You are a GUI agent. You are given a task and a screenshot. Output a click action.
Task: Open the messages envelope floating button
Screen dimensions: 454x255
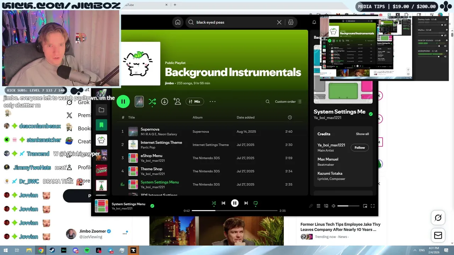tap(438, 235)
